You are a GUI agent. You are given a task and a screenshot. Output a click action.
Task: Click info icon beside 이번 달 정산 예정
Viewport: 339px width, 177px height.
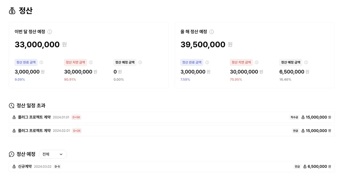coord(50,32)
